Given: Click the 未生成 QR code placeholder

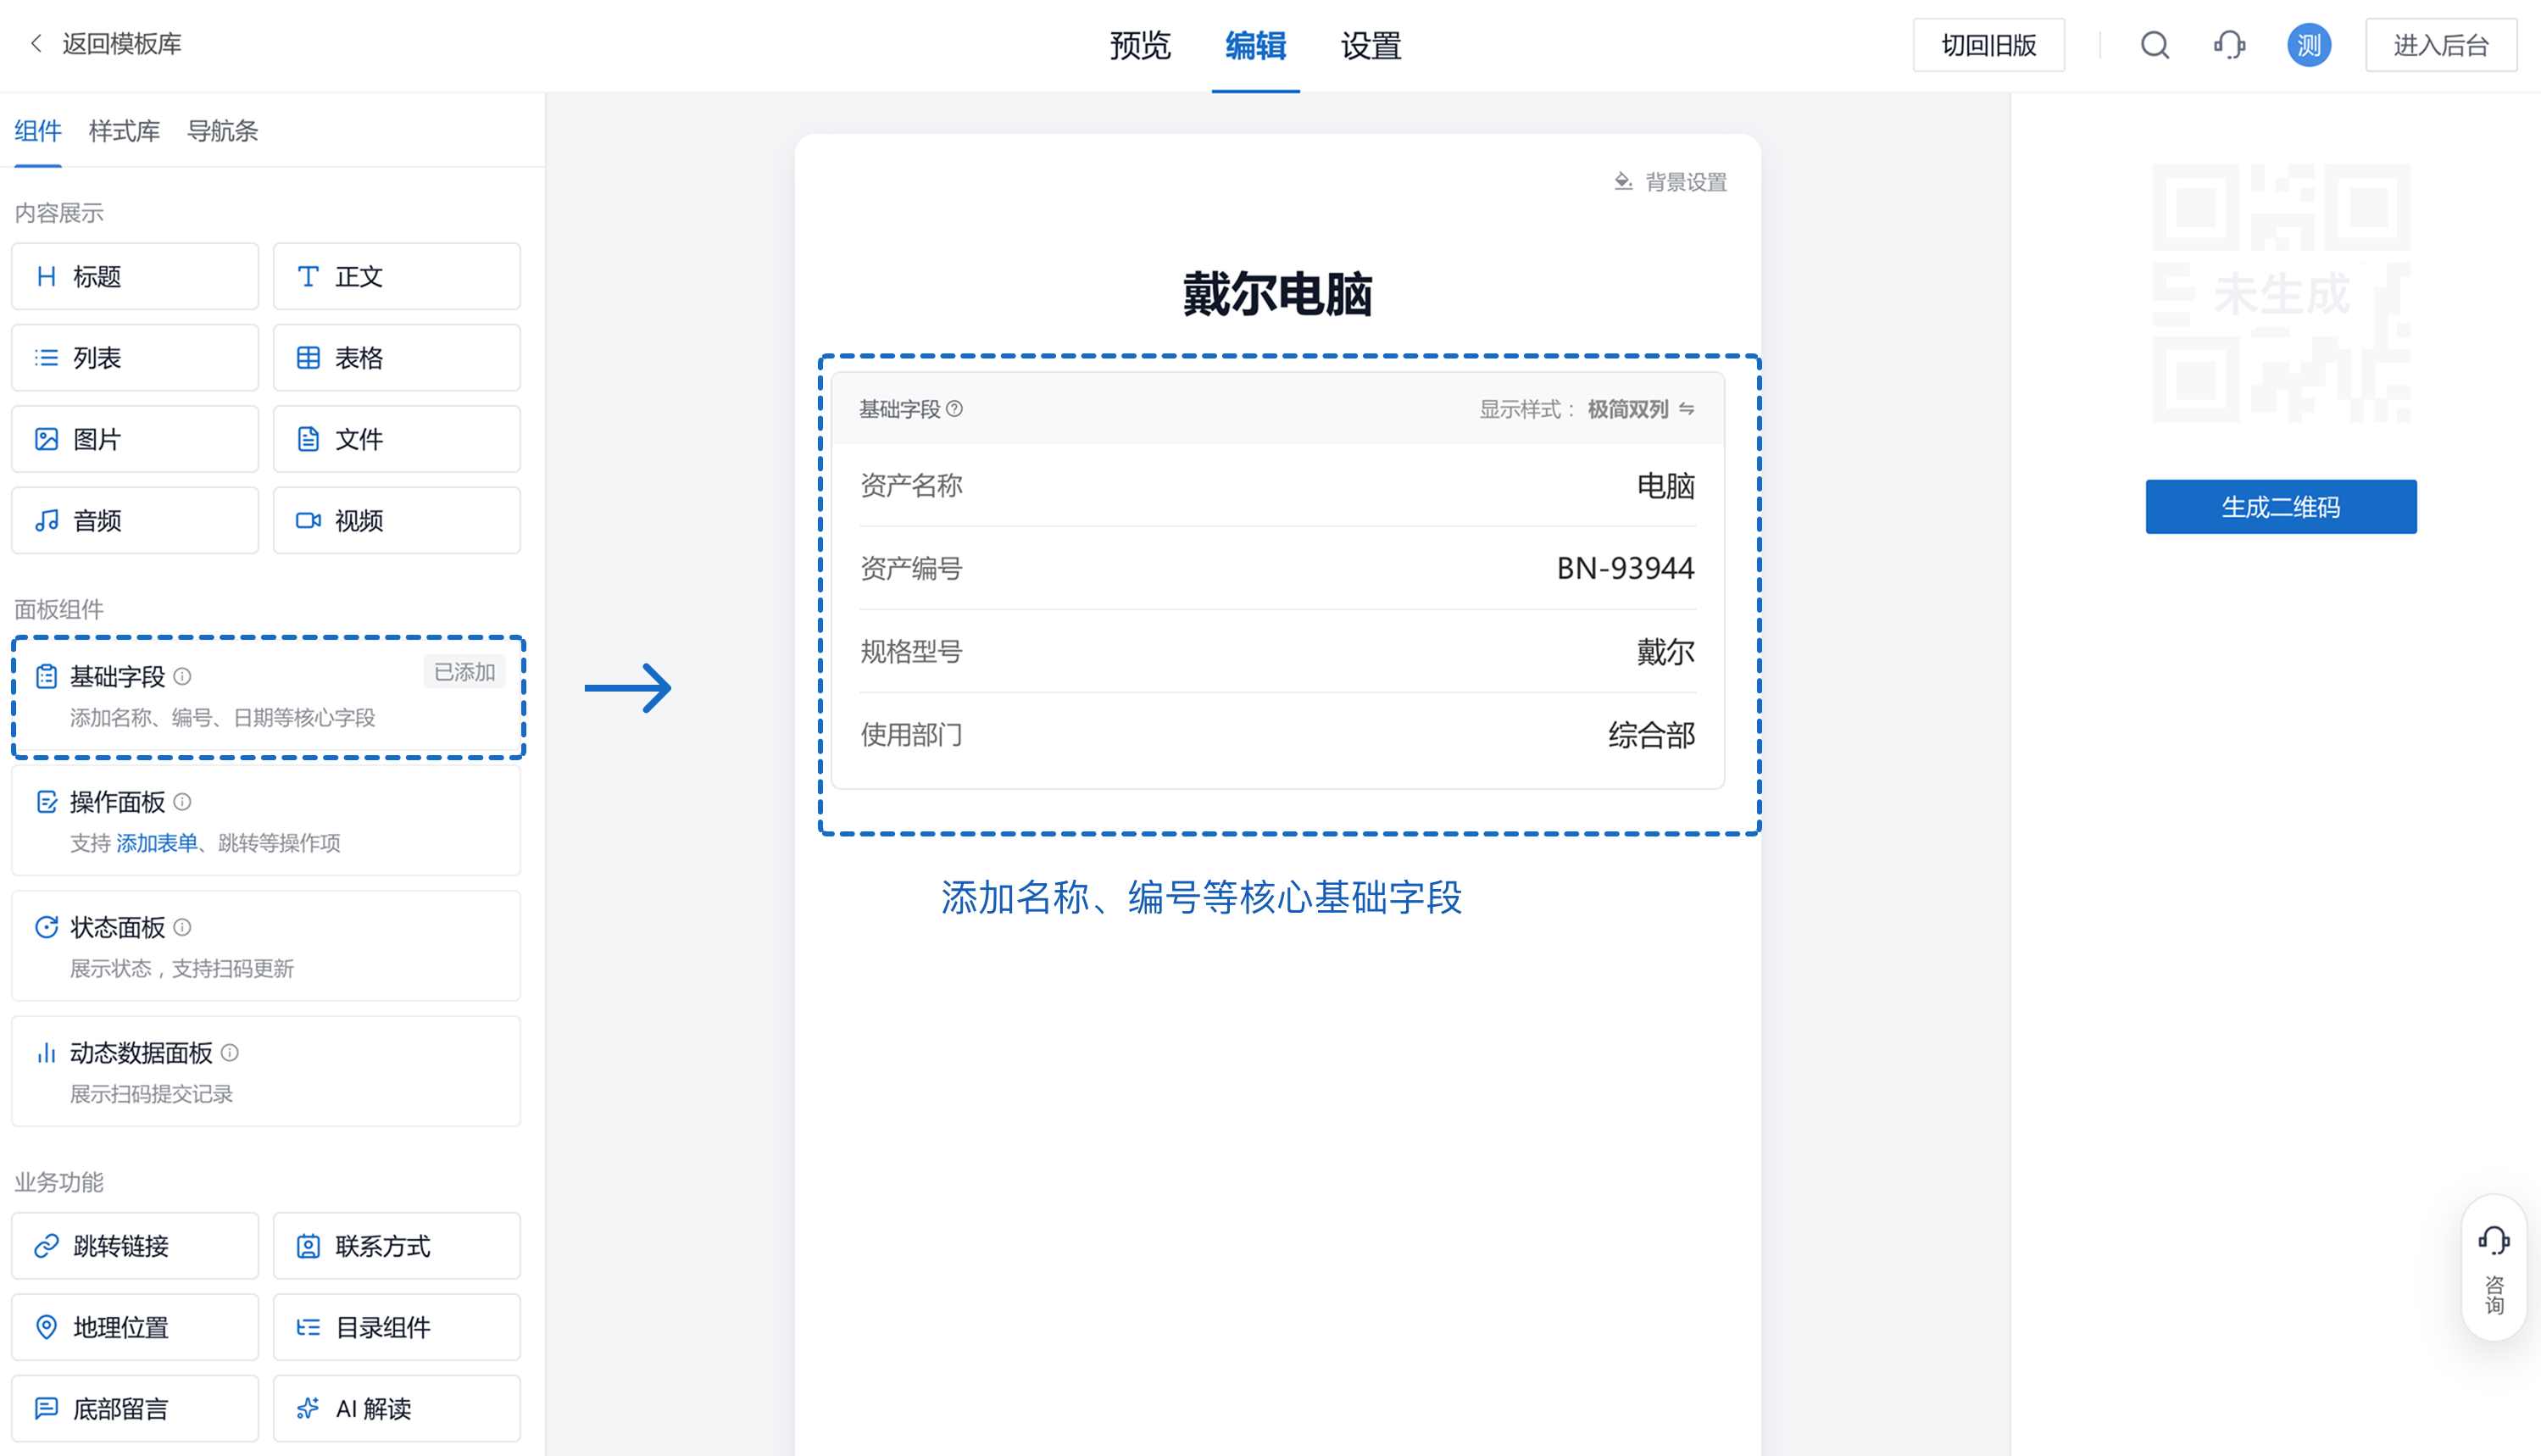Looking at the screenshot, I should point(2281,293).
